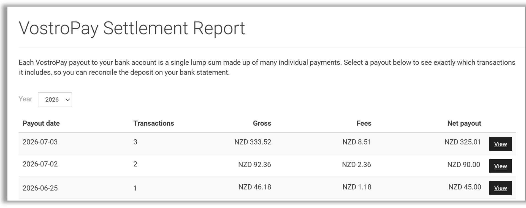Select the 2026-06-25 payout date cell
The height and width of the screenshot is (208, 526).
40,188
